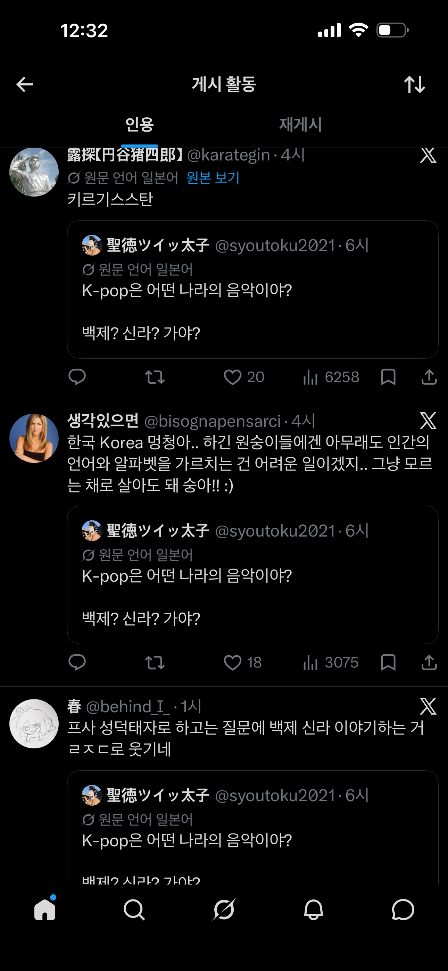Reply to the @karategin post

[77, 377]
